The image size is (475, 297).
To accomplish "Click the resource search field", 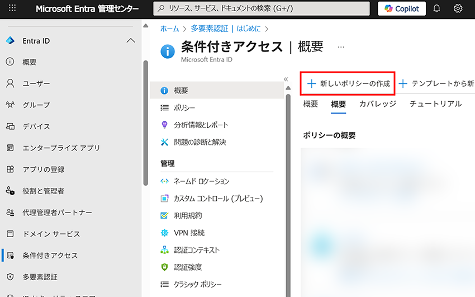I will point(262,8).
